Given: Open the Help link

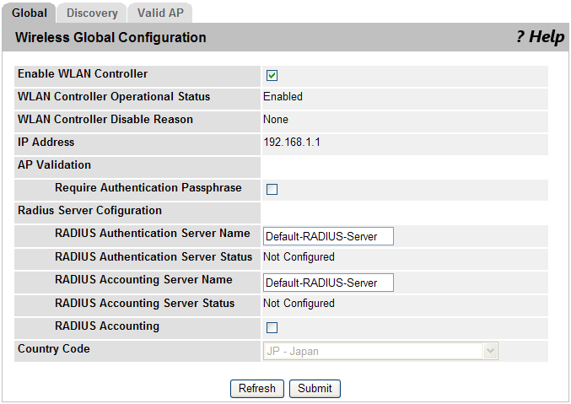Looking at the screenshot, I should [540, 37].
